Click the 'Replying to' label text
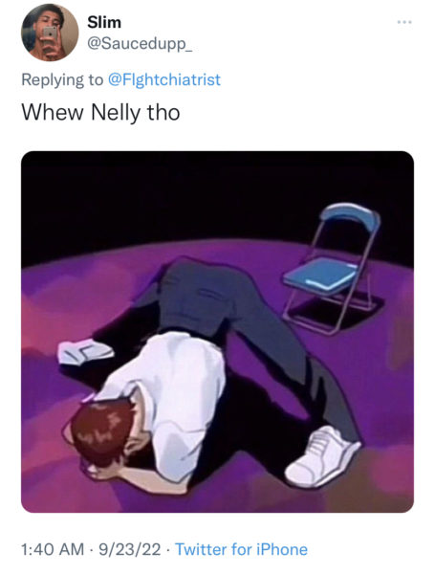The image size is (435, 574). pos(62,79)
